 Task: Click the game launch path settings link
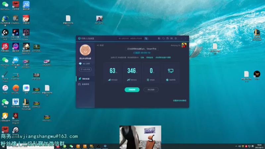(180, 101)
